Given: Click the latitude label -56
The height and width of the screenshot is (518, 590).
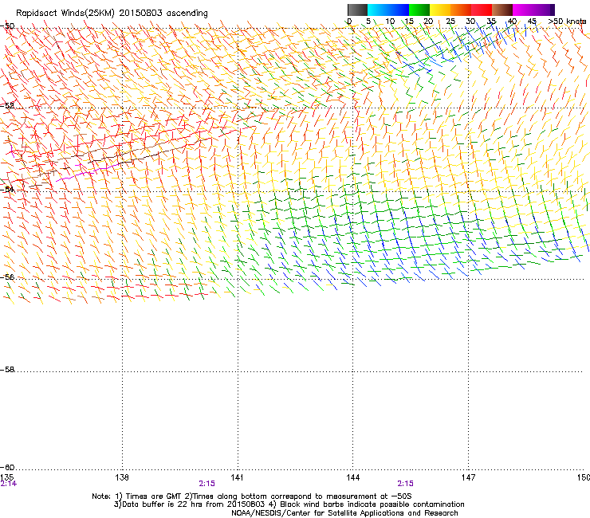Looking at the screenshot, I should tap(7, 277).
